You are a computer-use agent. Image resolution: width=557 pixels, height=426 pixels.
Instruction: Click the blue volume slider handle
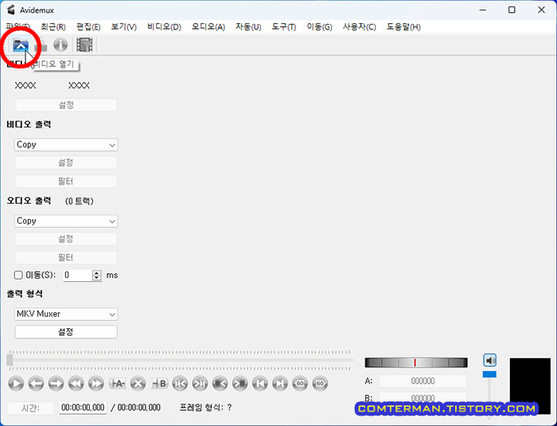pyautogui.click(x=489, y=374)
